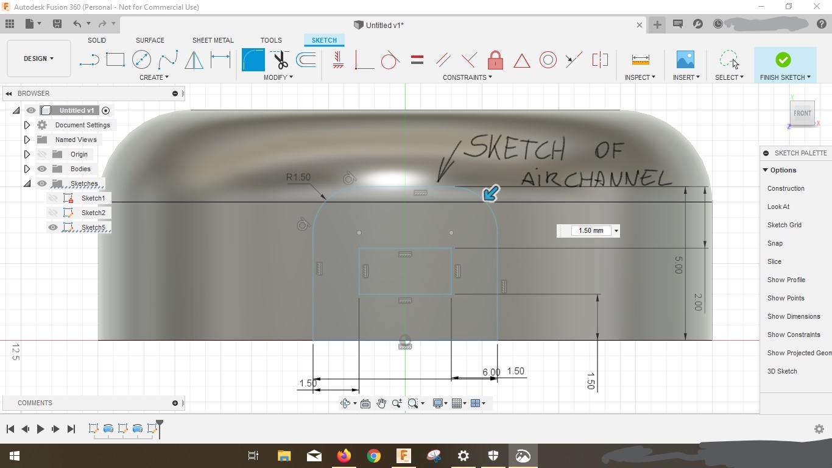Play the timeline
Screen dimensions: 832x468
(x=40, y=429)
